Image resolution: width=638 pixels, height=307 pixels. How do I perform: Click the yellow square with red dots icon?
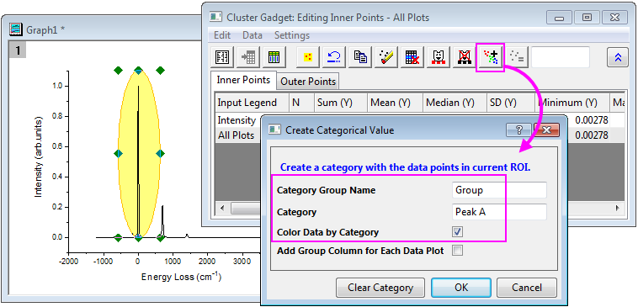[x=307, y=58]
